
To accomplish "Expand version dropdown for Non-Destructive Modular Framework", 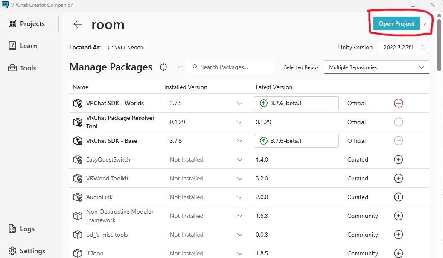I will pos(239,216).
